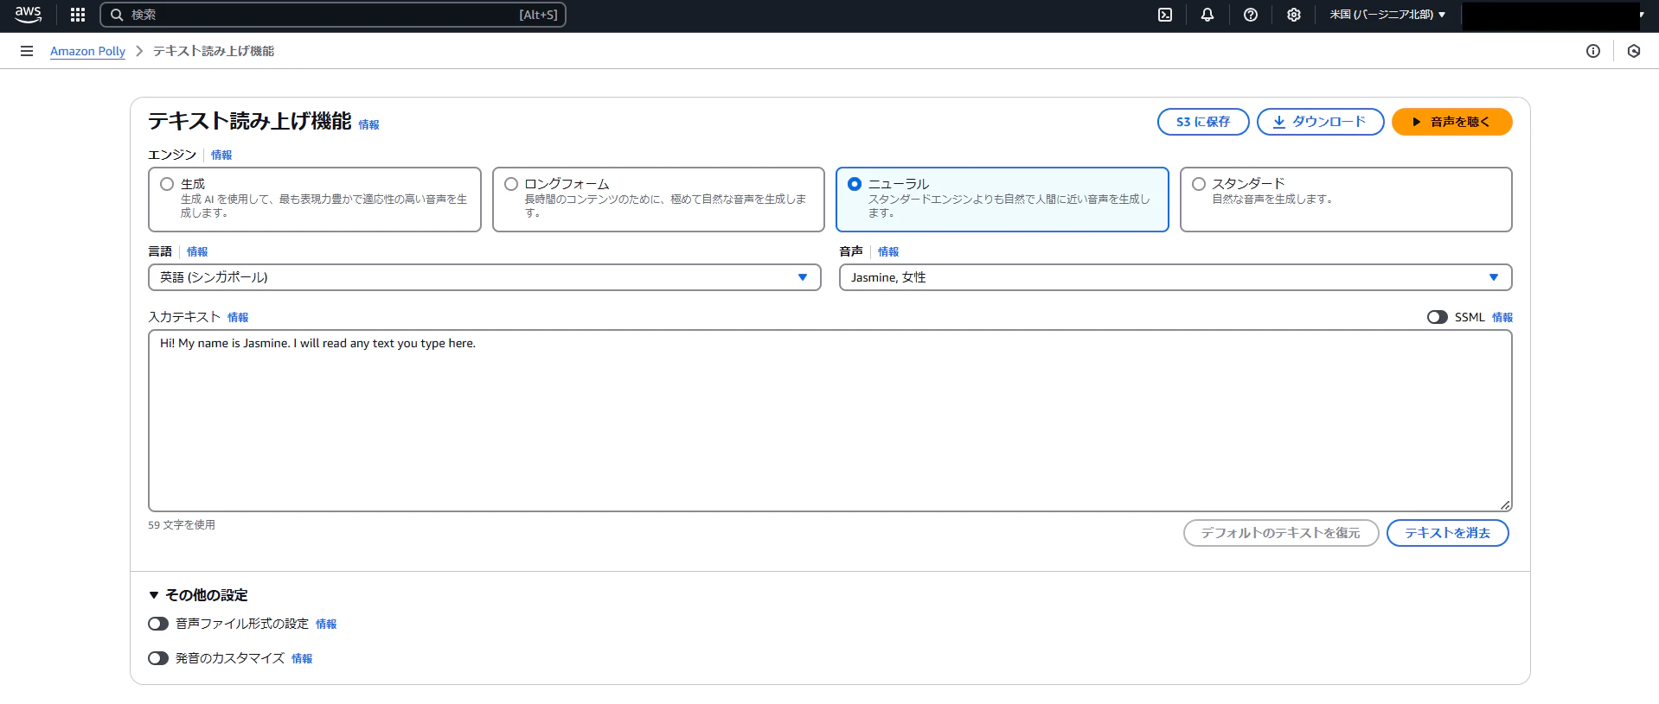
Task: Open 情報 link next to 音声ファイル形式の設定
Action: (x=326, y=624)
